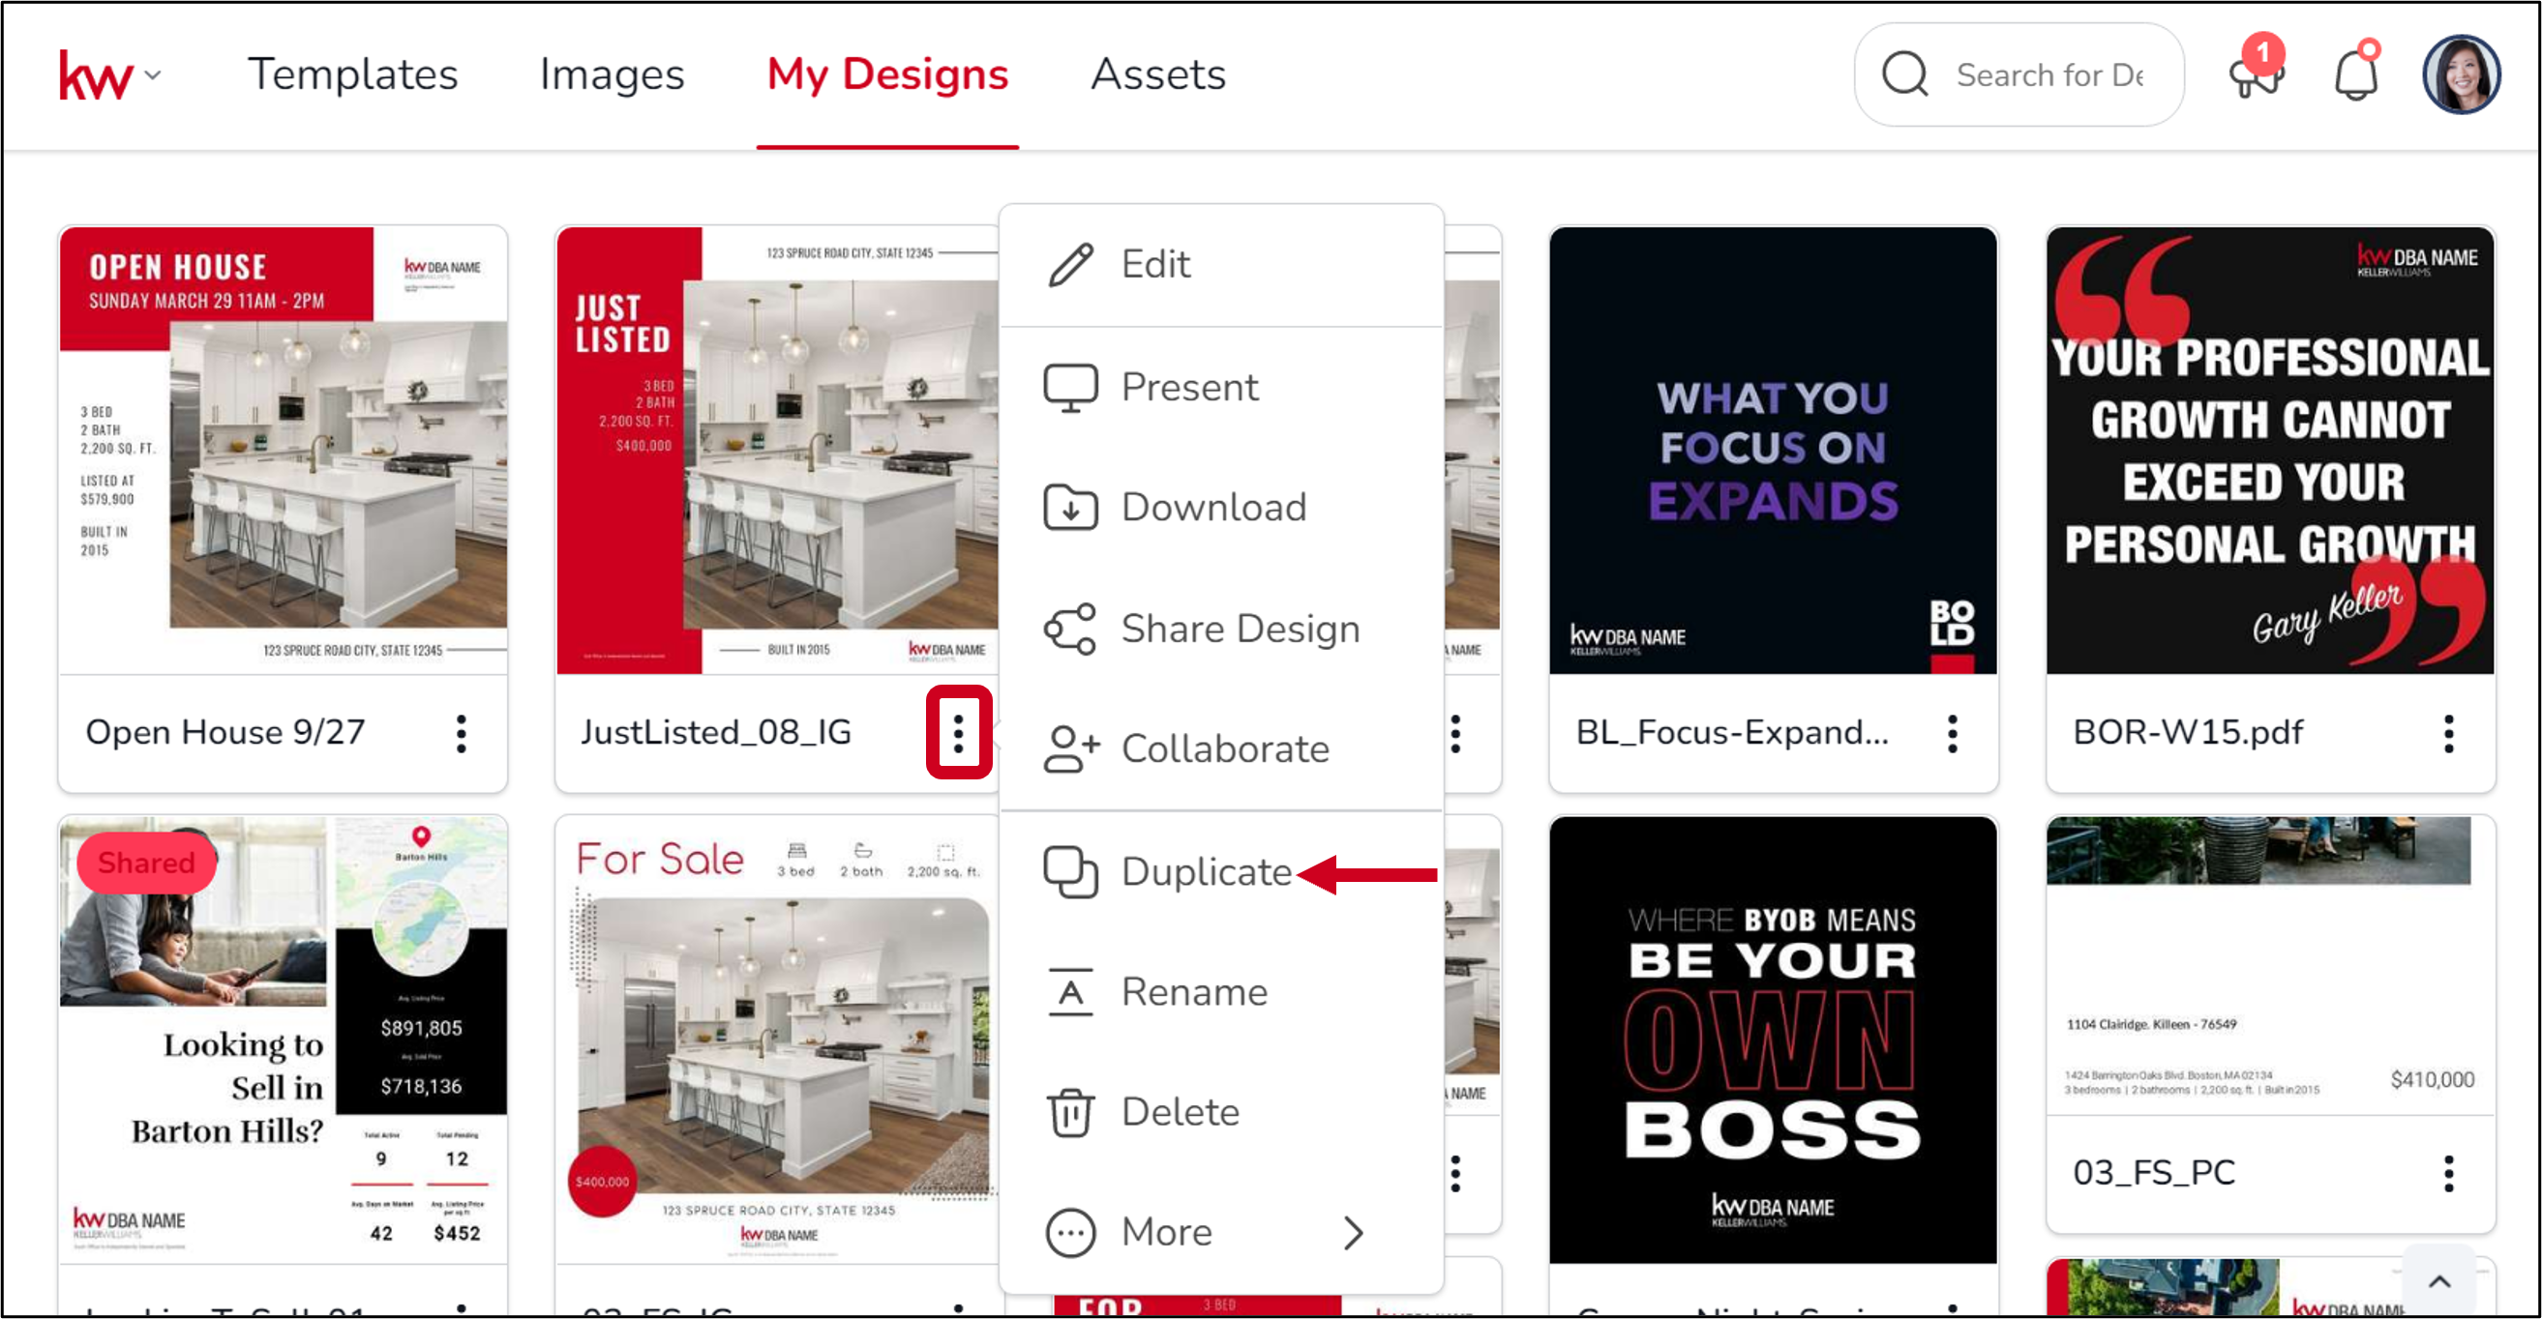
Task: Open the user profile avatar
Action: pos(2460,74)
